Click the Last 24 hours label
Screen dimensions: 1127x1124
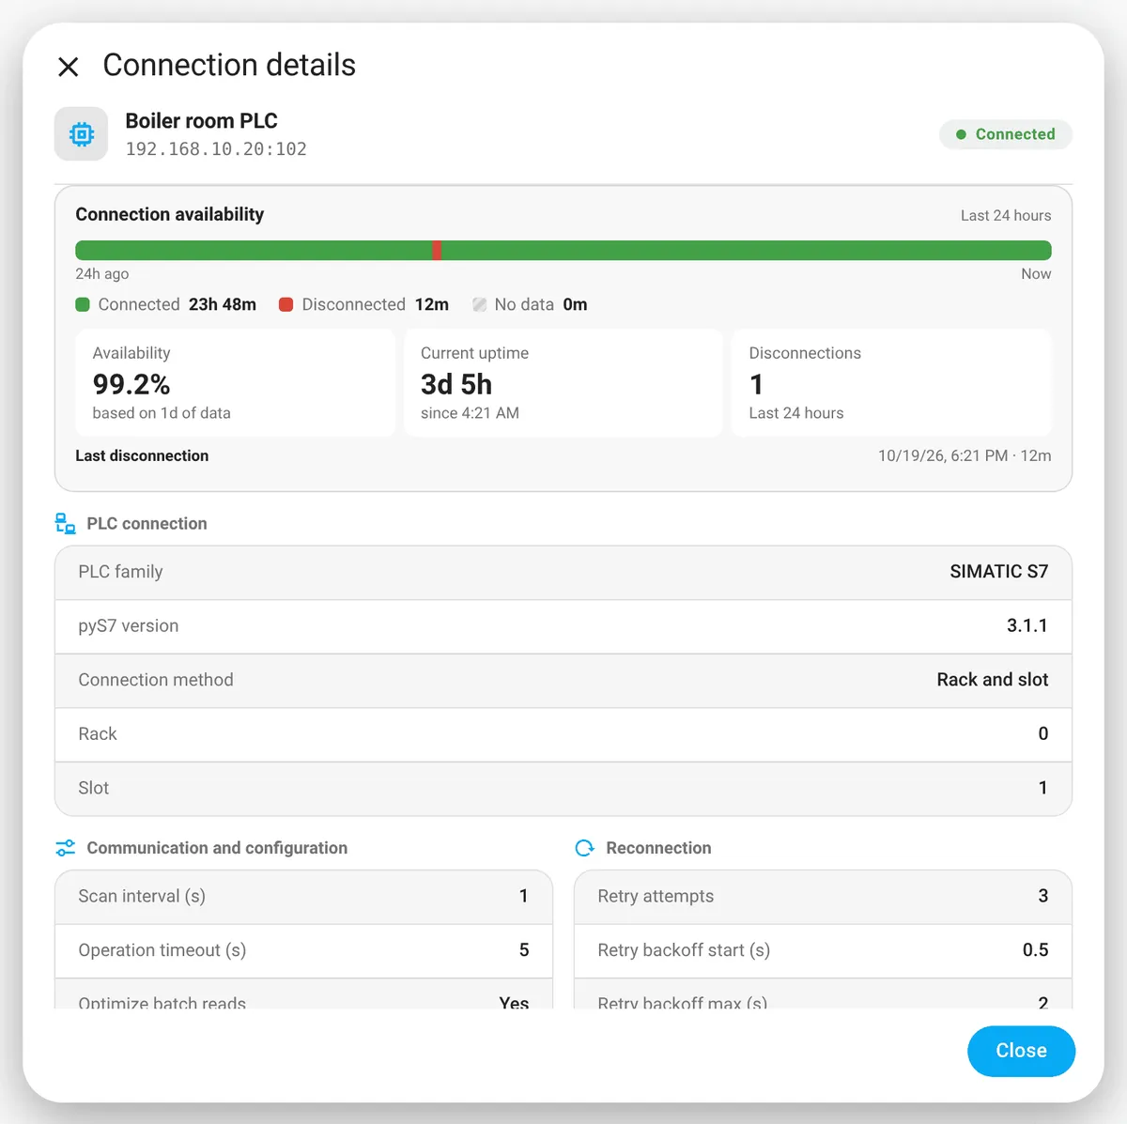[x=1005, y=216]
